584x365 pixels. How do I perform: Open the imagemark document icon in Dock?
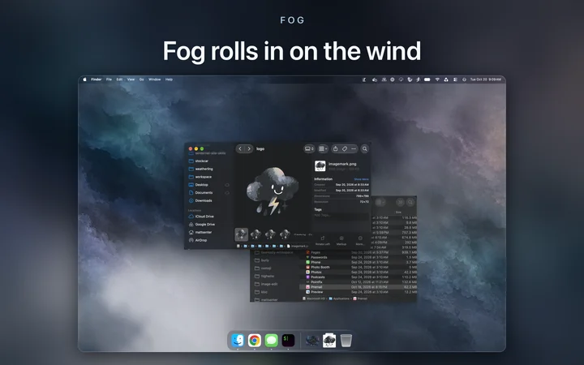329,341
